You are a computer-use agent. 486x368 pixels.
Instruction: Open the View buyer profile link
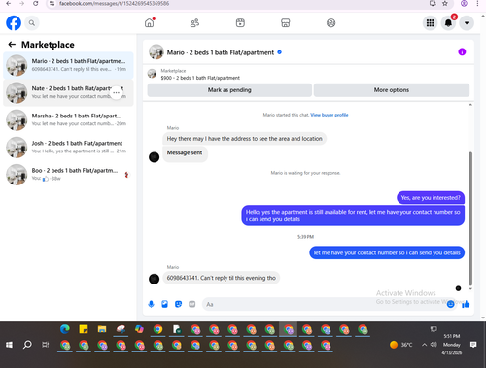330,115
